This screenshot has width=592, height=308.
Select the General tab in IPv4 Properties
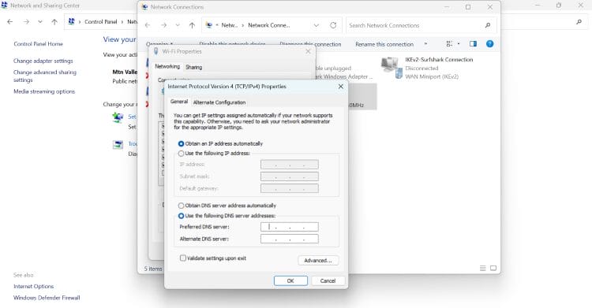click(179, 102)
